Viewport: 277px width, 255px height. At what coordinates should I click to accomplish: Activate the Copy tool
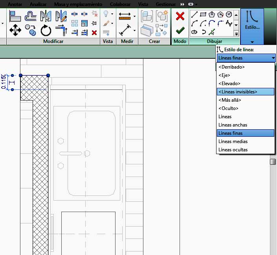tap(30, 30)
